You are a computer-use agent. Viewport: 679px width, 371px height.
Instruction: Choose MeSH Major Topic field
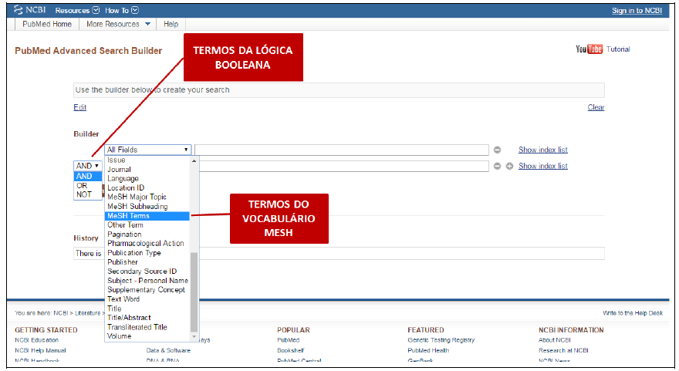tap(147, 197)
